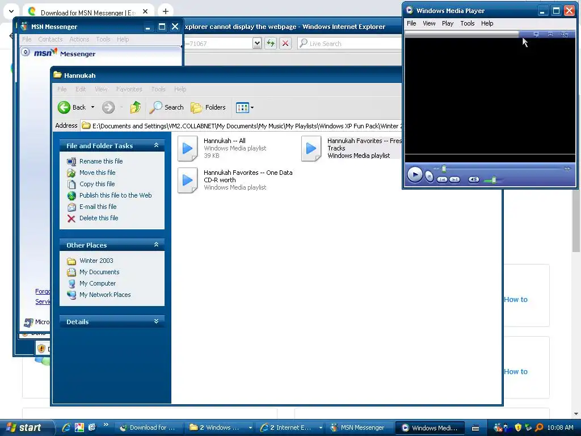The image size is (581, 436).
Task: Launch Internet Explorer from Quick Launch
Action: (x=66, y=427)
